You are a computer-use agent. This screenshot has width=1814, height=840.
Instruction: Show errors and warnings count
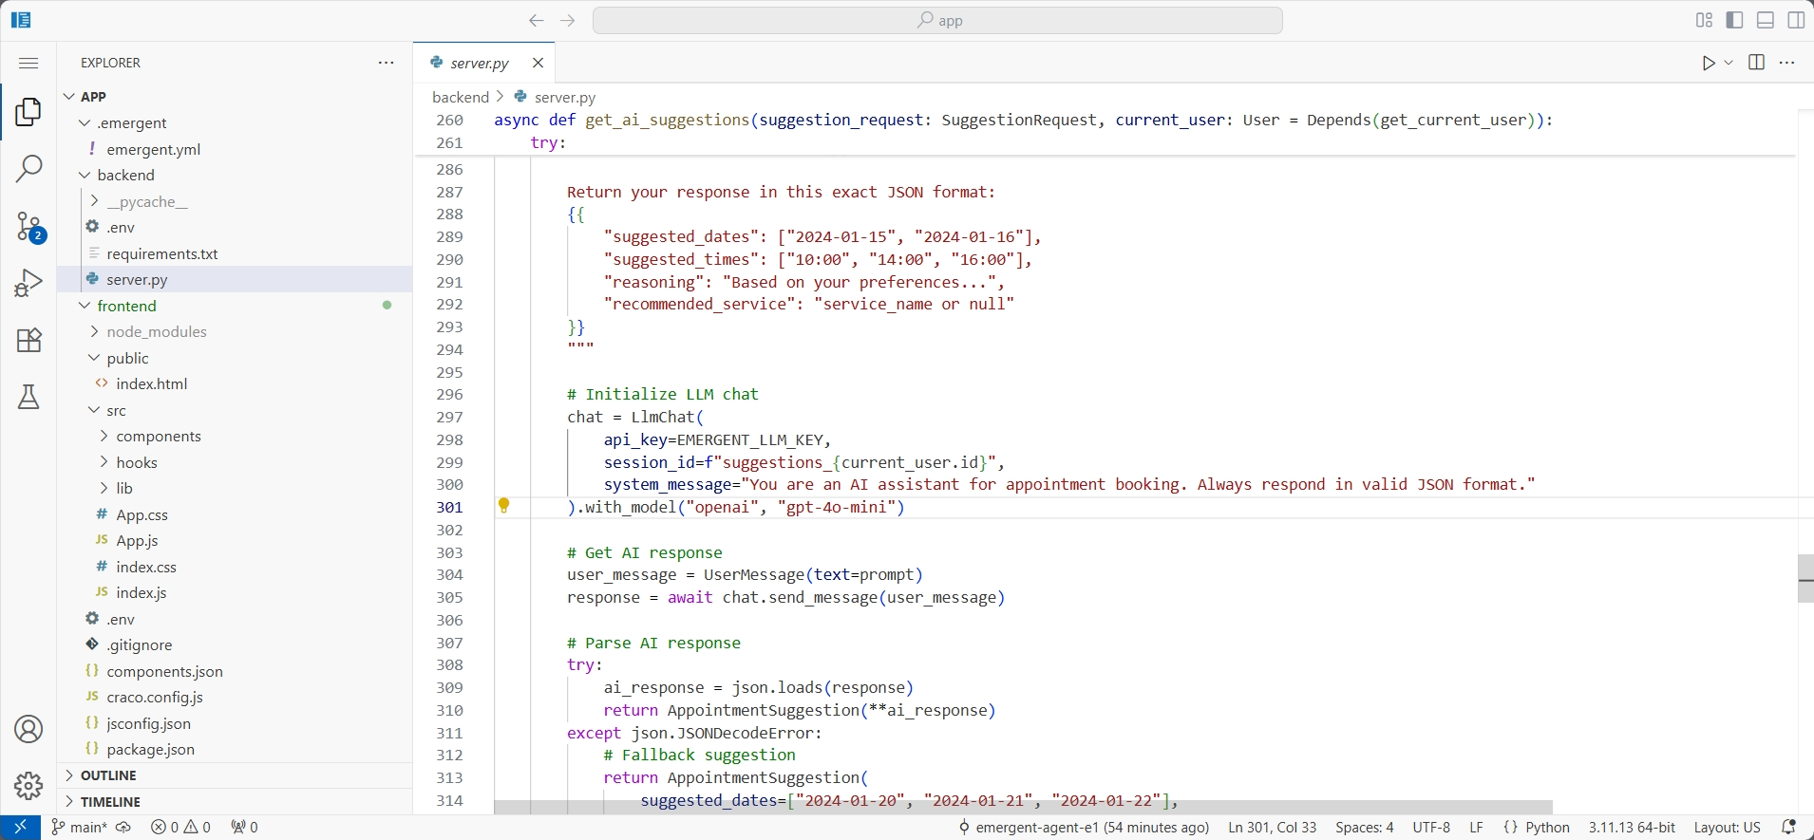180,828
